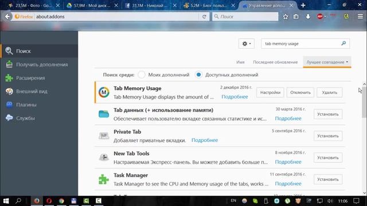Click Установить for Task Manager

coord(328,179)
